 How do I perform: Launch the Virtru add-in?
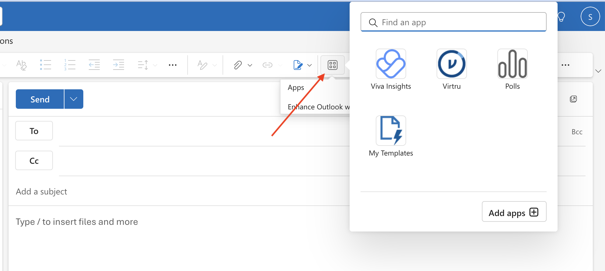[451, 64]
